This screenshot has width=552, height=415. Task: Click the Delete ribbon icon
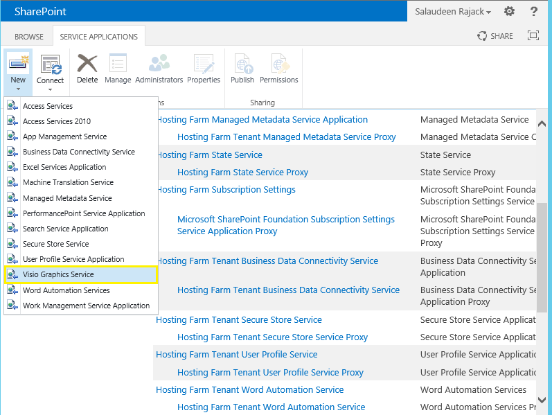pyautogui.click(x=87, y=64)
